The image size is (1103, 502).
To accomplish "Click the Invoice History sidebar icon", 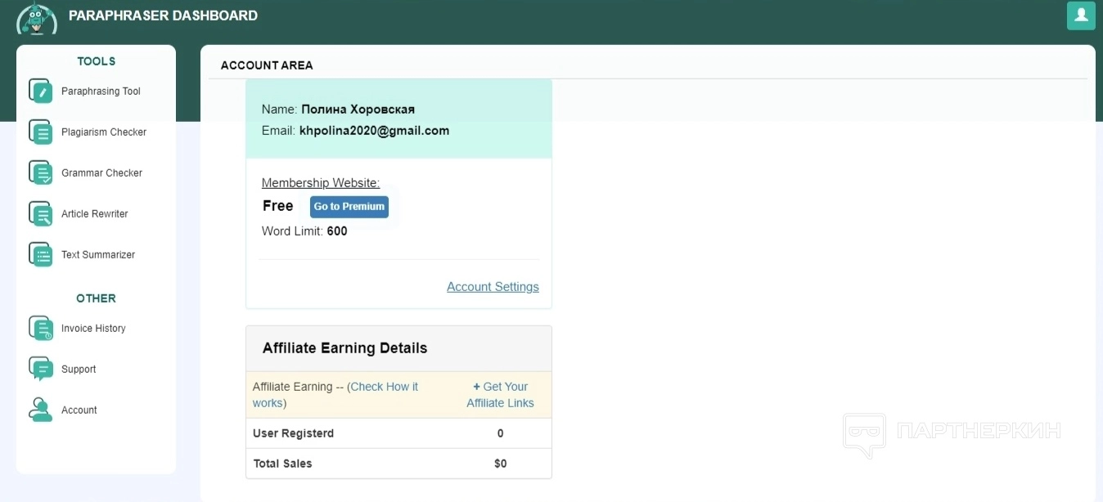I will pyautogui.click(x=41, y=328).
